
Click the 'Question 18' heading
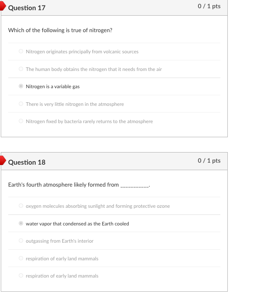[x=27, y=162]
